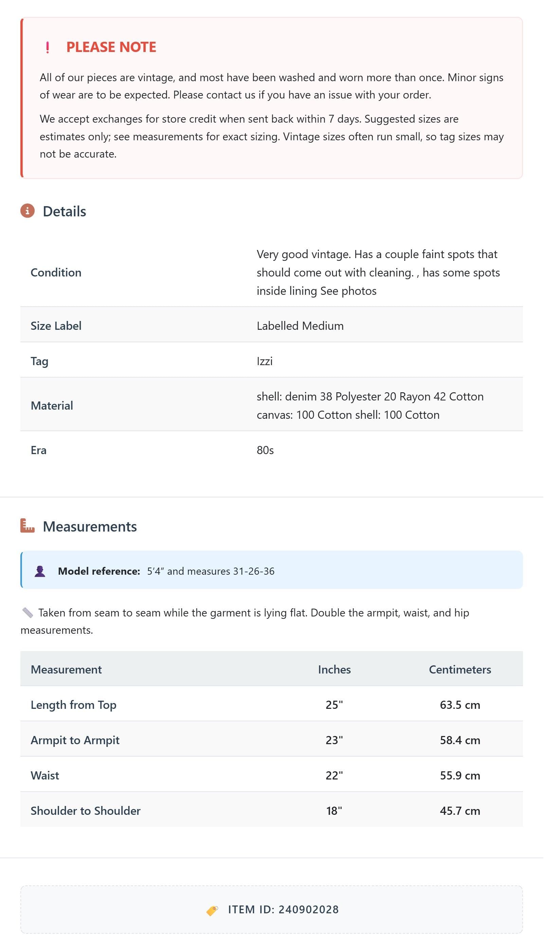The image size is (544, 951).
Task: Click the yellow price tag icon
Action: (212, 911)
